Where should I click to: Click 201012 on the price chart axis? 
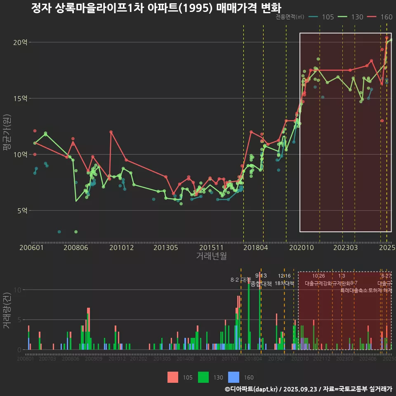click(121, 247)
